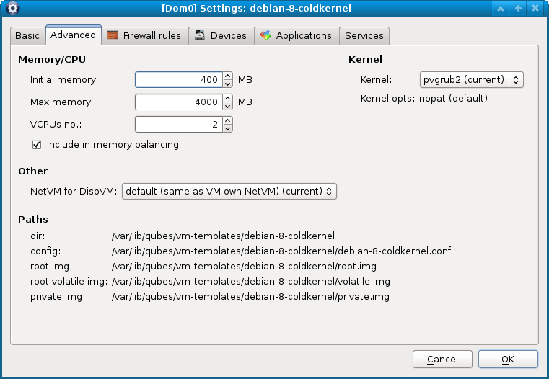The height and width of the screenshot is (379, 549).
Task: Open the Firewall rules tab
Action: [x=145, y=35]
